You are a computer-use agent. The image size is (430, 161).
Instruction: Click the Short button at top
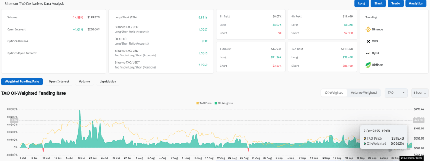pos(378,3)
